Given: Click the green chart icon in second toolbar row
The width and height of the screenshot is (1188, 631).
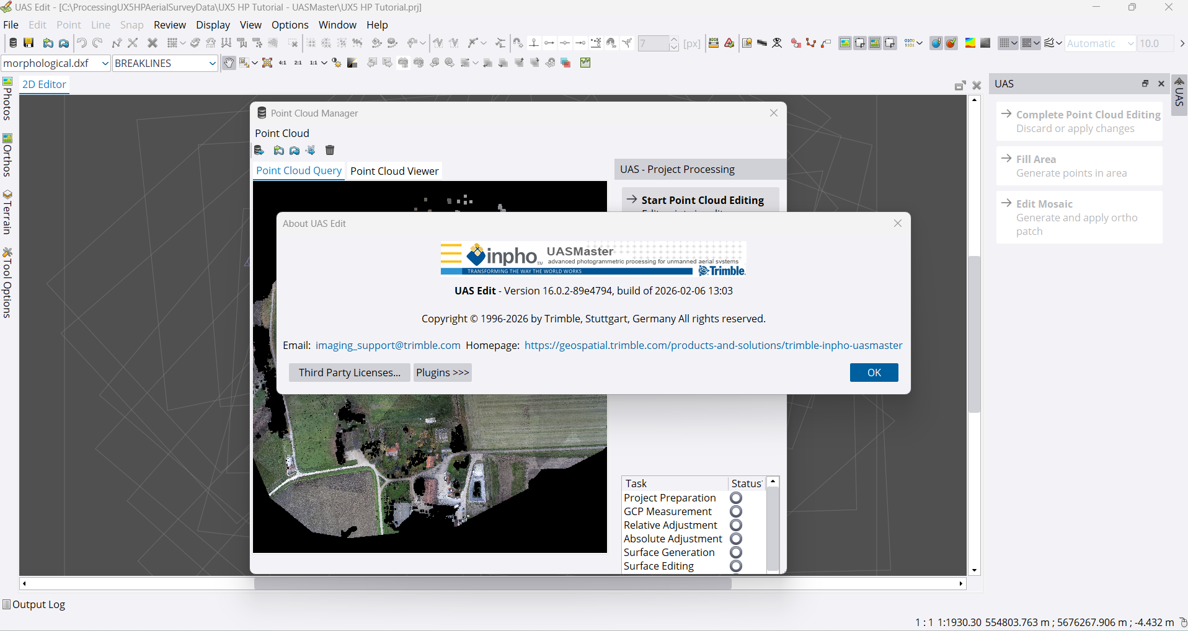Looking at the screenshot, I should [x=585, y=63].
